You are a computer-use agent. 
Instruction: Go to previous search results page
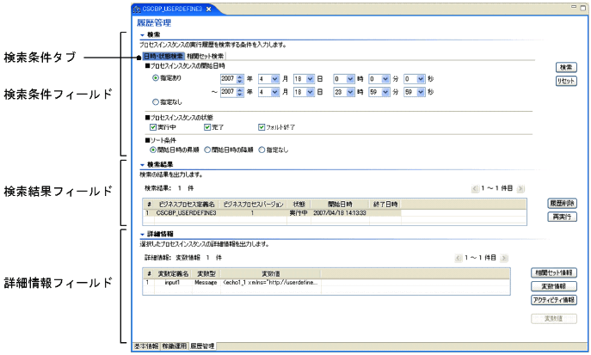475,188
